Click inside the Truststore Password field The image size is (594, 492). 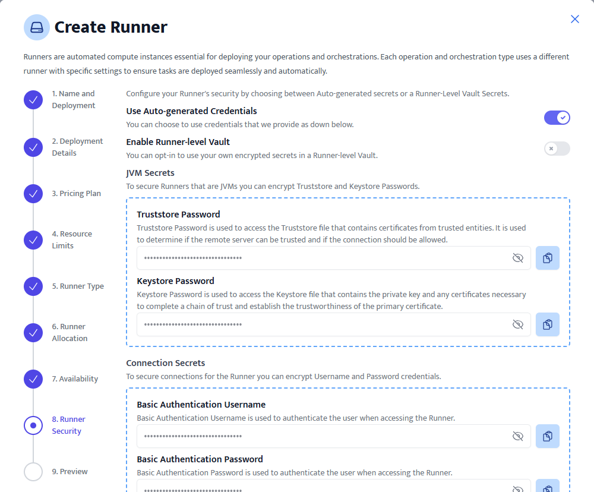coord(321,258)
